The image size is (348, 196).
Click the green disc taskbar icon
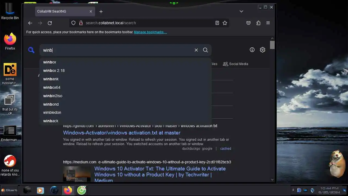[82, 190]
